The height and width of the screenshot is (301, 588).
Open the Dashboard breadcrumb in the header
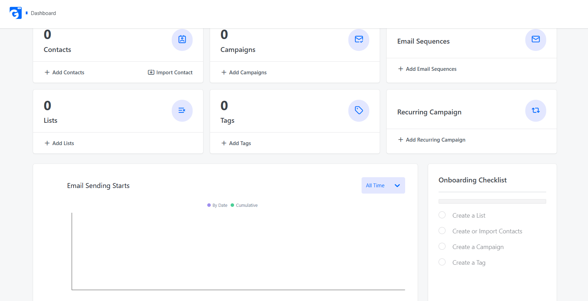(43, 13)
